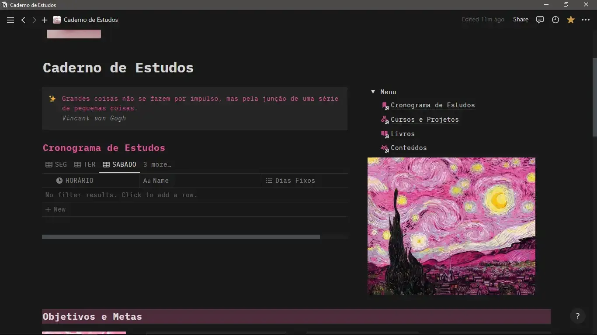The width and height of the screenshot is (597, 335).
Task: Click the table icon on SEG tab
Action: click(49, 164)
